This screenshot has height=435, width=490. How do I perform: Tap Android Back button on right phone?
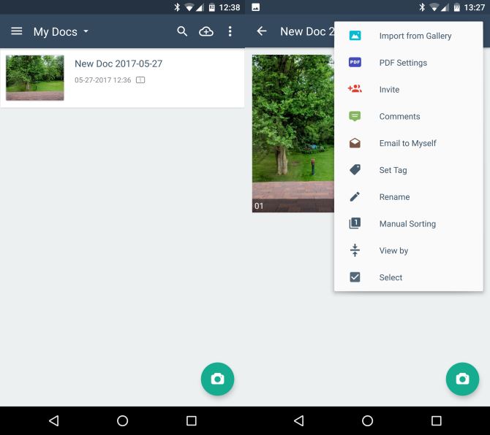point(299,420)
